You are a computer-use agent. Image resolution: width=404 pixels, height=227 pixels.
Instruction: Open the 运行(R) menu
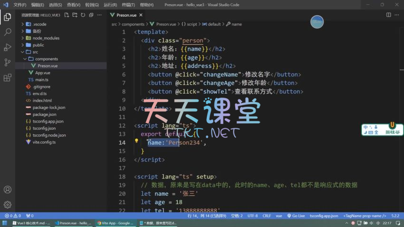[110, 5]
